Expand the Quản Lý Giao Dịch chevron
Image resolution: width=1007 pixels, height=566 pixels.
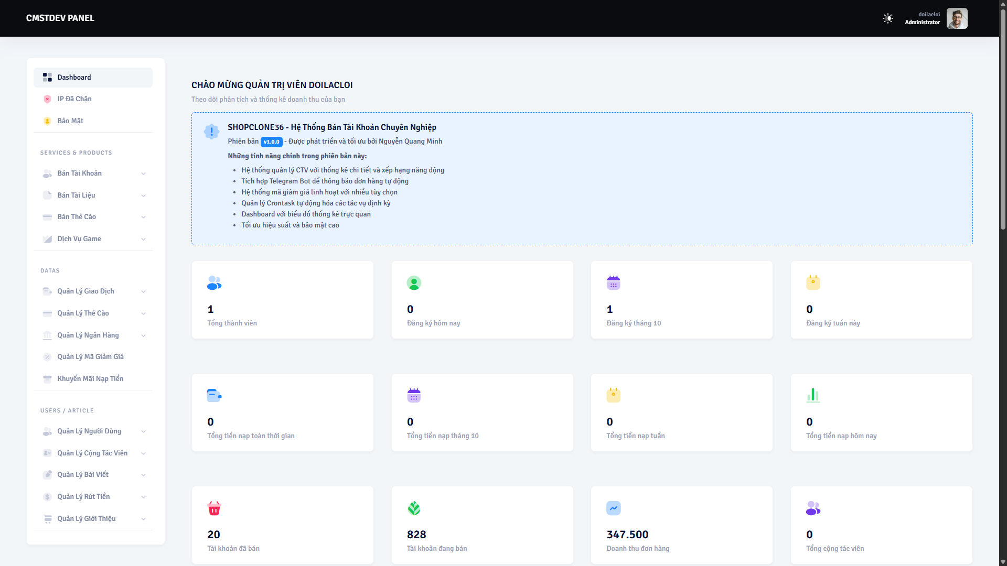[x=143, y=291]
